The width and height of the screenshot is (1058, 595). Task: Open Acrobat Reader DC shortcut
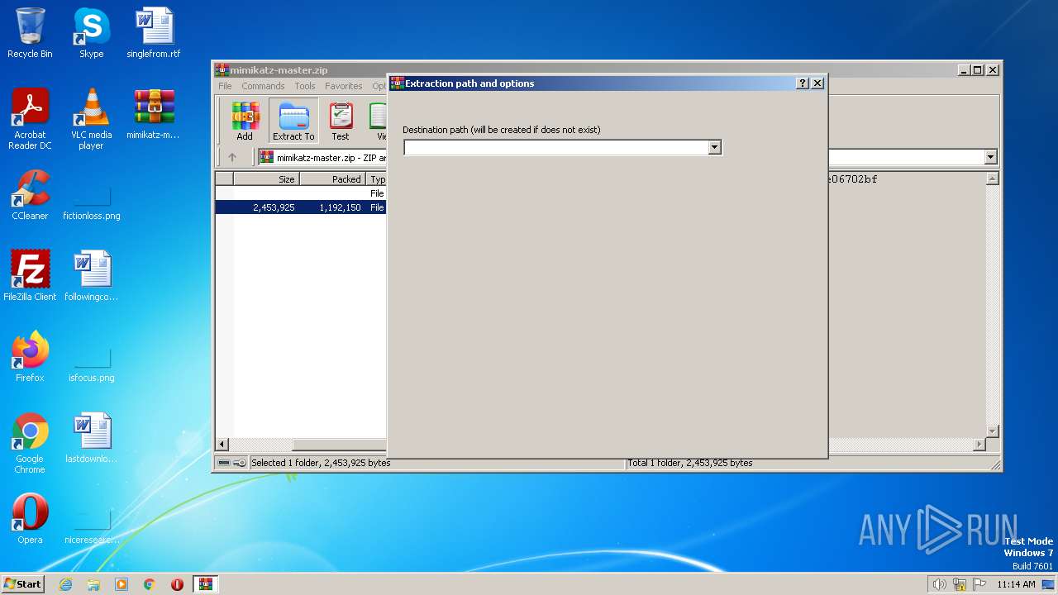click(x=30, y=120)
